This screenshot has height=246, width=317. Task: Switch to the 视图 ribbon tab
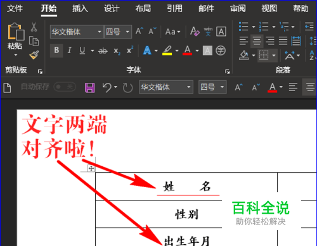(269, 9)
